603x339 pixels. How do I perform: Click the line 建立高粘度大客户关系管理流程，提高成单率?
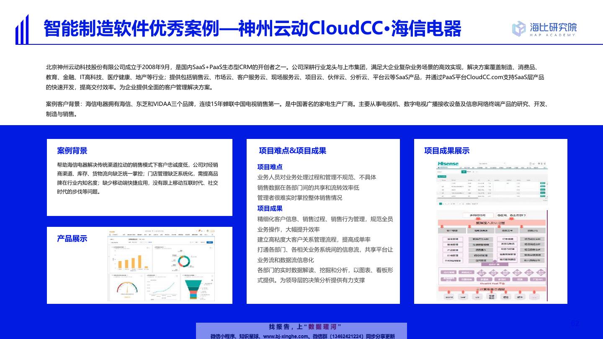tap(314, 239)
